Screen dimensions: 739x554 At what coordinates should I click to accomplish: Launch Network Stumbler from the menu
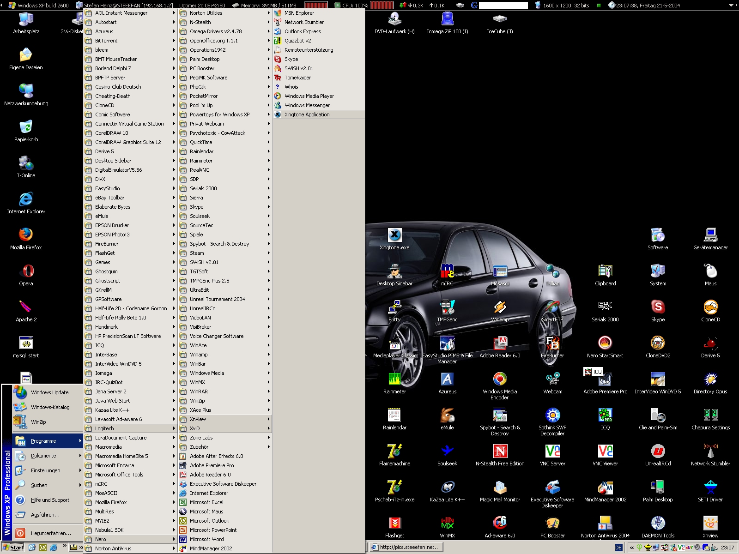tap(319, 22)
